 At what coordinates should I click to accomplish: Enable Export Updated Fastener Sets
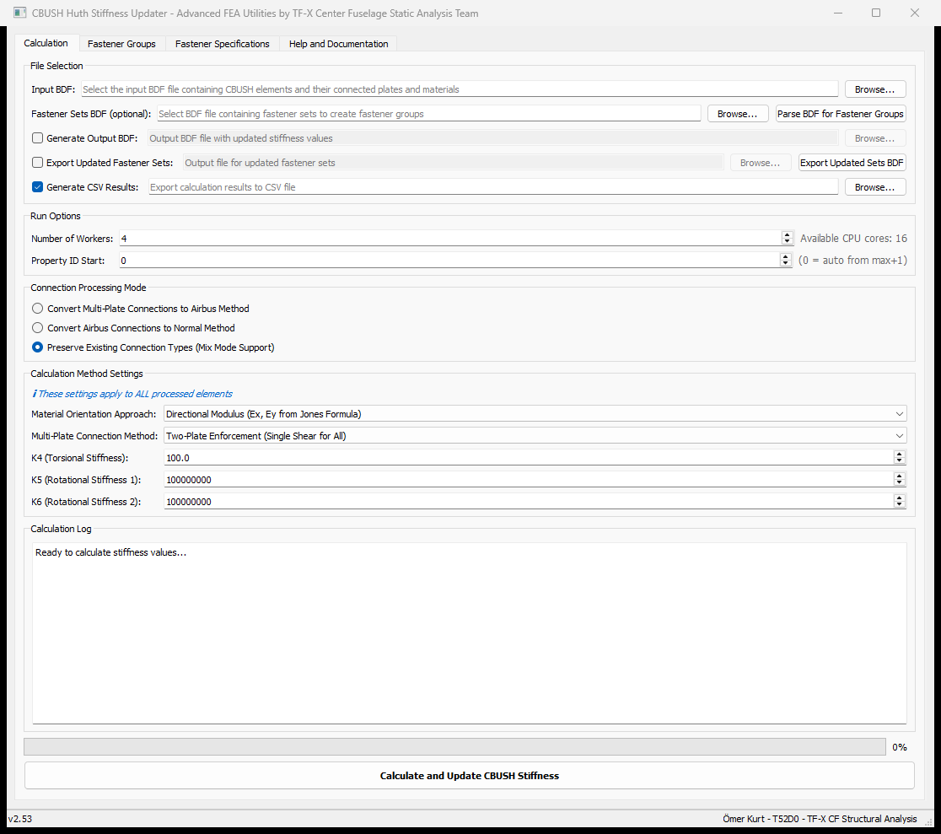pyautogui.click(x=37, y=162)
